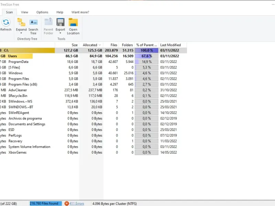
Task: Select the PerfLogs folder
Action: (15, 135)
